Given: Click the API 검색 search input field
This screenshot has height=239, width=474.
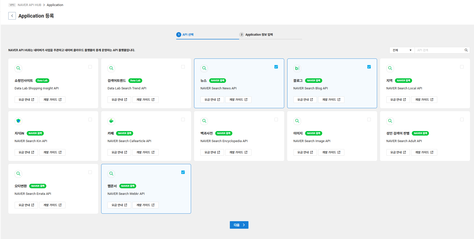Looking at the screenshot, I should [439, 50].
